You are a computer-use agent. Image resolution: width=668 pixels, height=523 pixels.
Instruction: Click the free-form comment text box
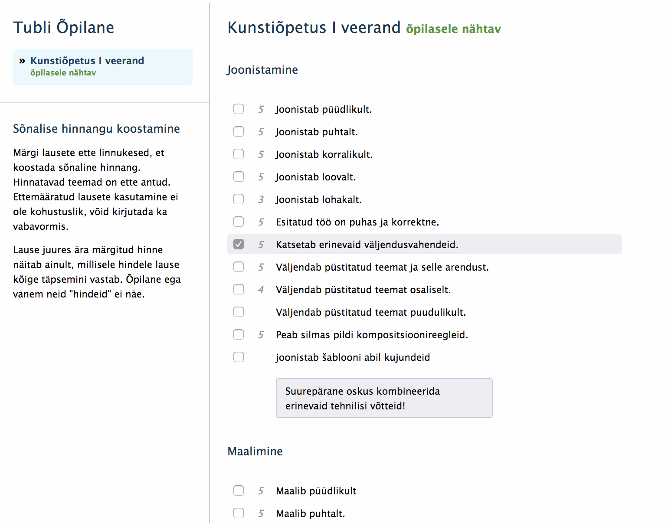click(x=384, y=398)
